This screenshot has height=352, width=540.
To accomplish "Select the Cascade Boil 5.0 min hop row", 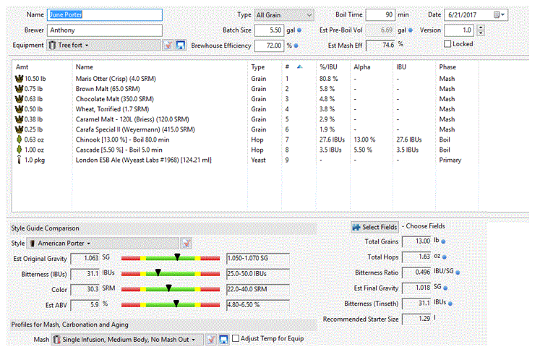I will coord(245,150).
